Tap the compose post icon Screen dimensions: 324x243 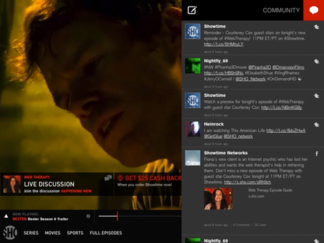click(x=192, y=10)
